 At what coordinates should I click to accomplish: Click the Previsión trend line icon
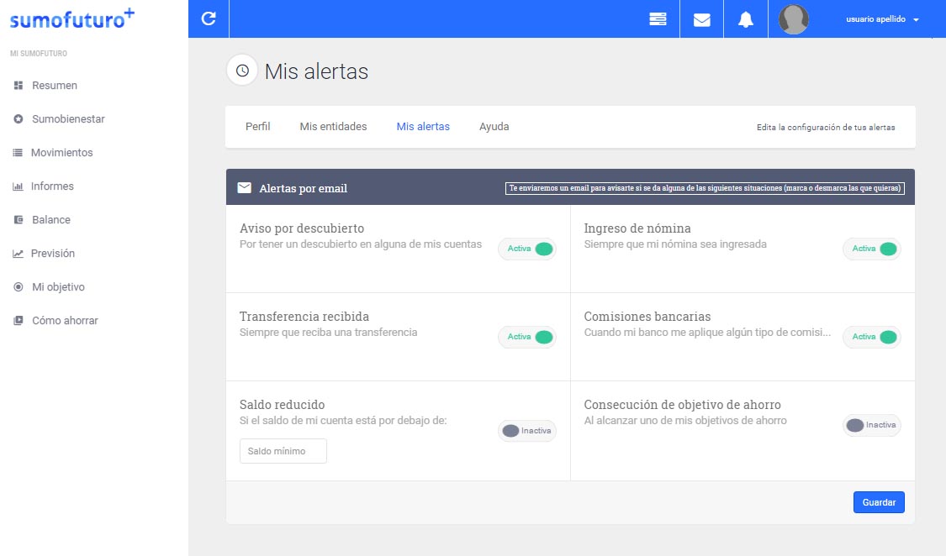click(x=18, y=254)
